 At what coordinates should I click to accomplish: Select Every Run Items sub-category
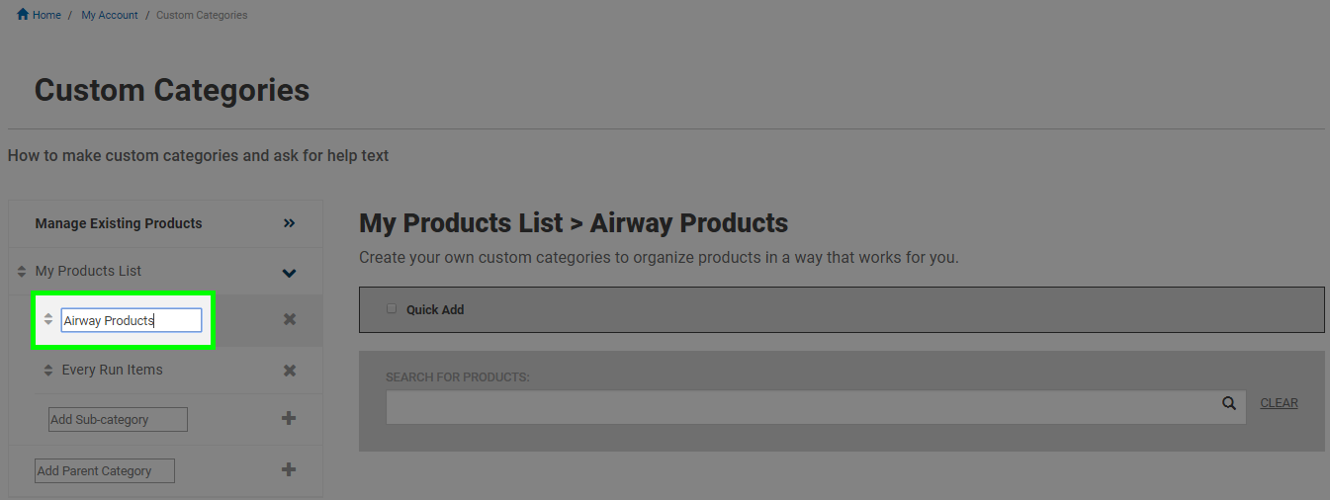point(112,370)
